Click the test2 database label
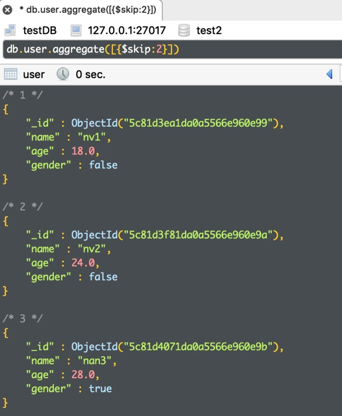 point(209,30)
